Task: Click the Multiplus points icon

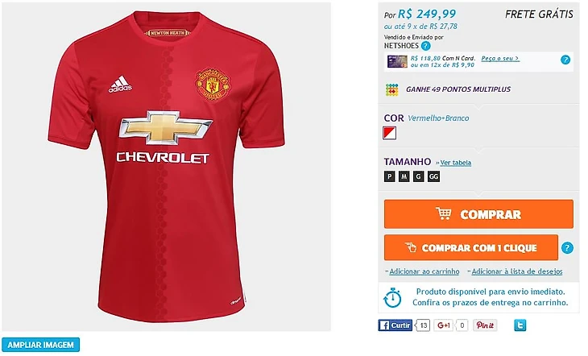Action: [392, 89]
